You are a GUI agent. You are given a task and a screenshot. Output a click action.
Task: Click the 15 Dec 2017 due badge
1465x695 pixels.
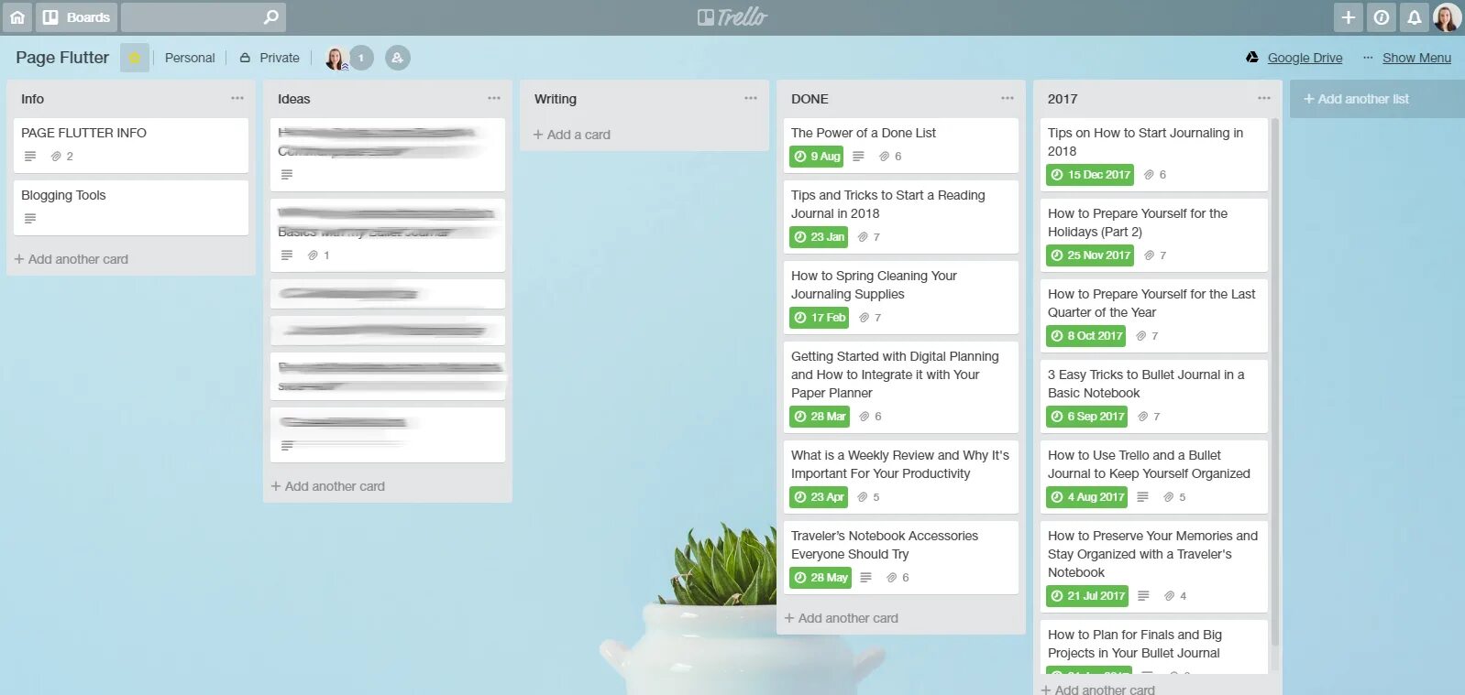[1090, 175]
